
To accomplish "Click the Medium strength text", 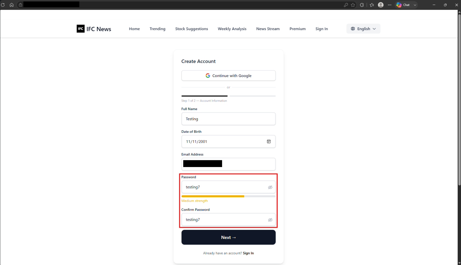I will pos(194,201).
